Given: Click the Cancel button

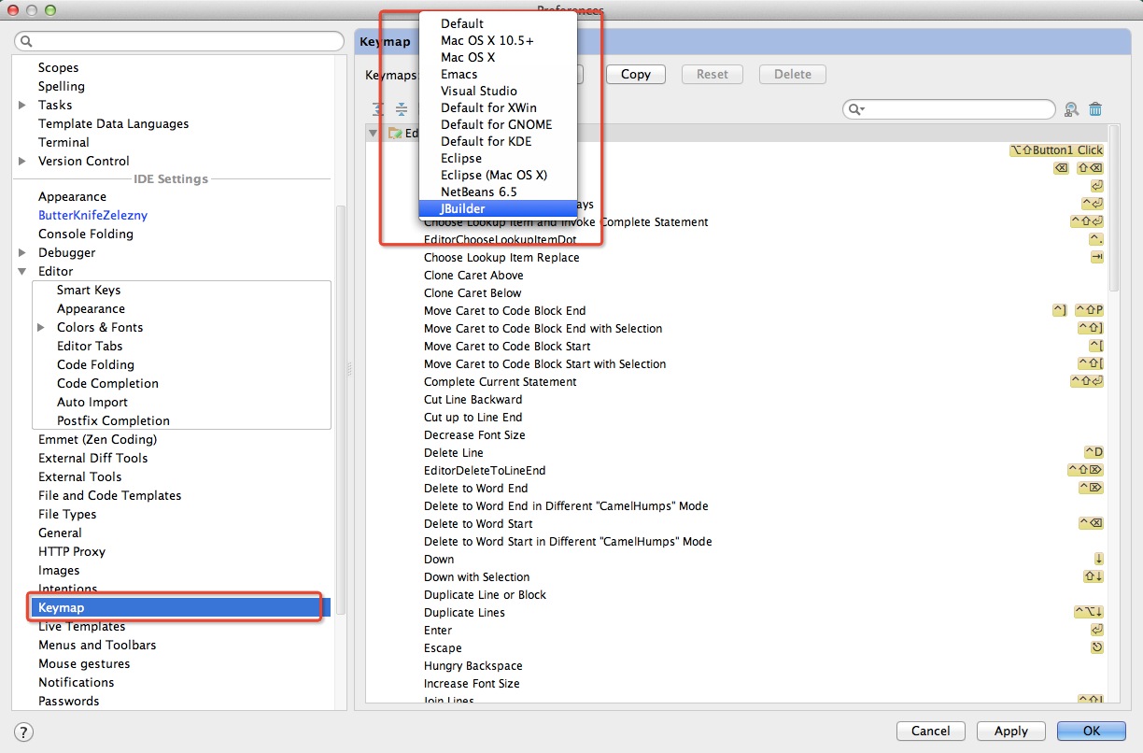Looking at the screenshot, I should (931, 731).
